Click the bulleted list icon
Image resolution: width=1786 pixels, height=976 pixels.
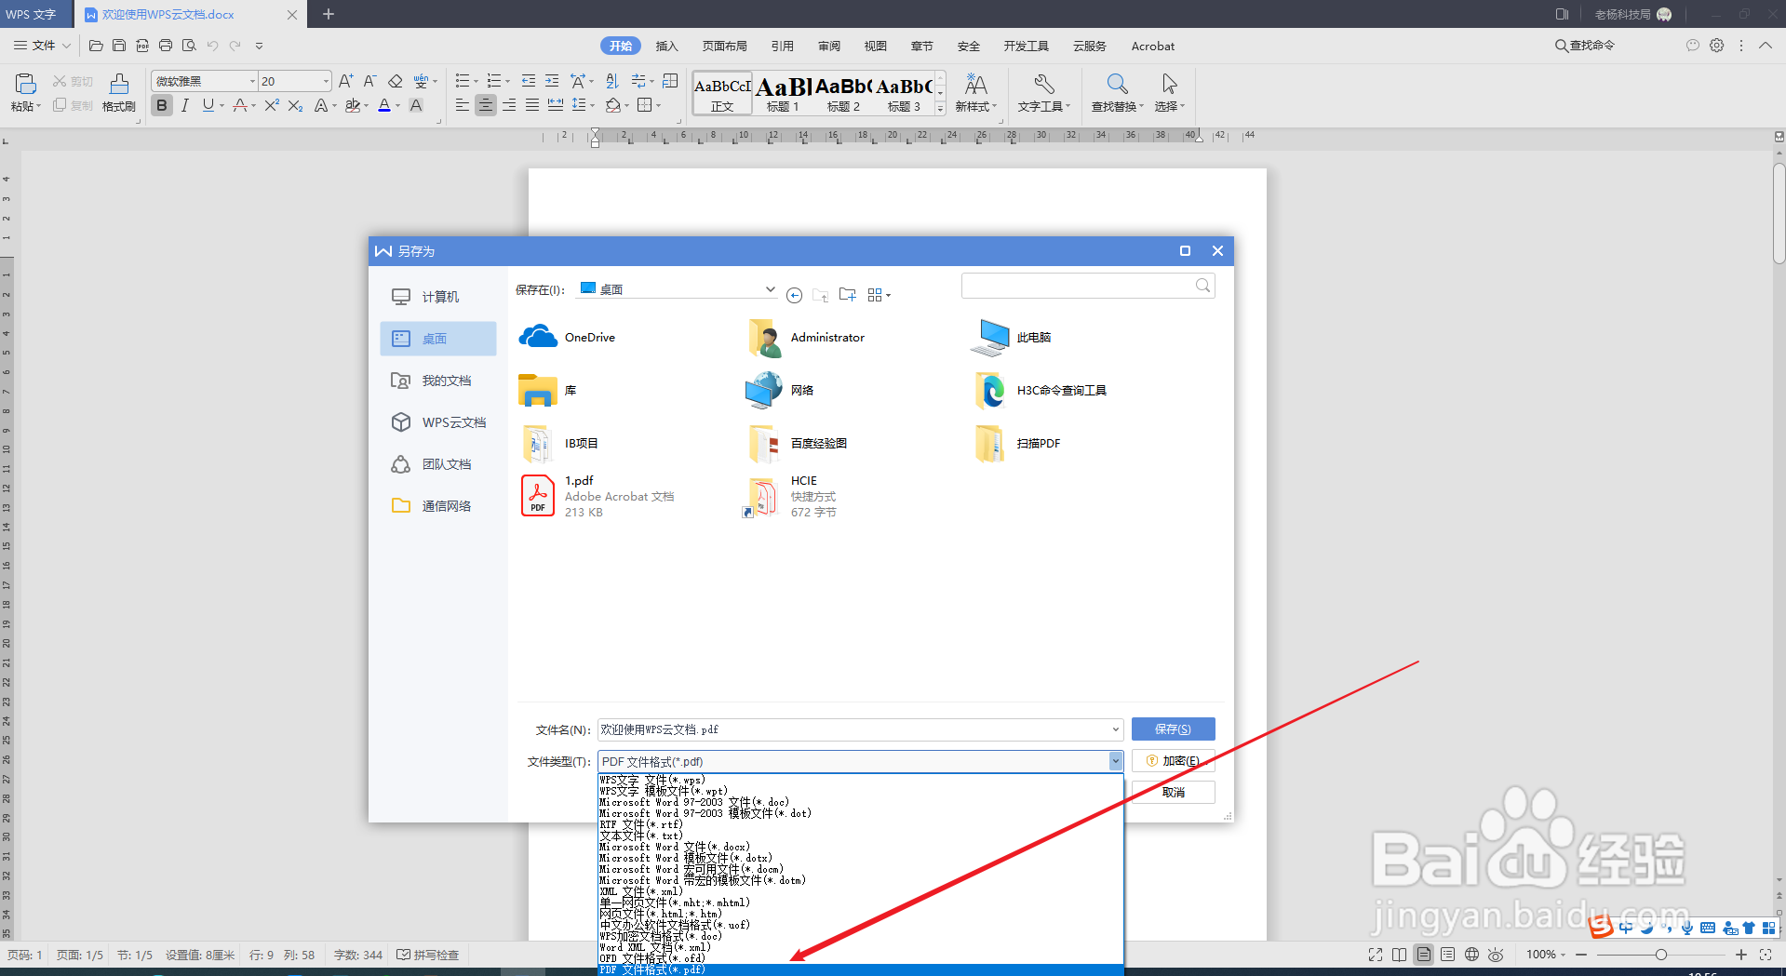(x=463, y=81)
